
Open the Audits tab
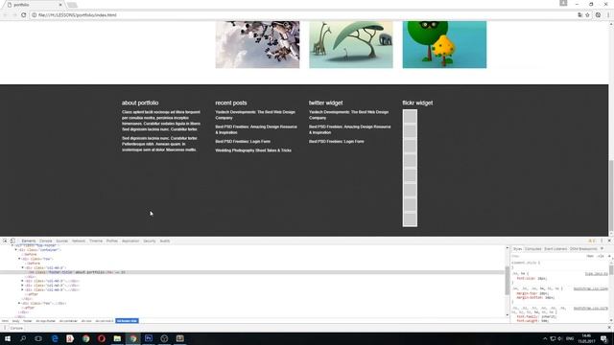[165, 241]
